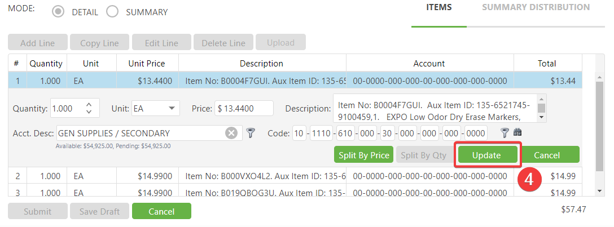614x227 pixels.
Task: Decrease Quantity using the down stepper arrow
Action: click(88, 112)
